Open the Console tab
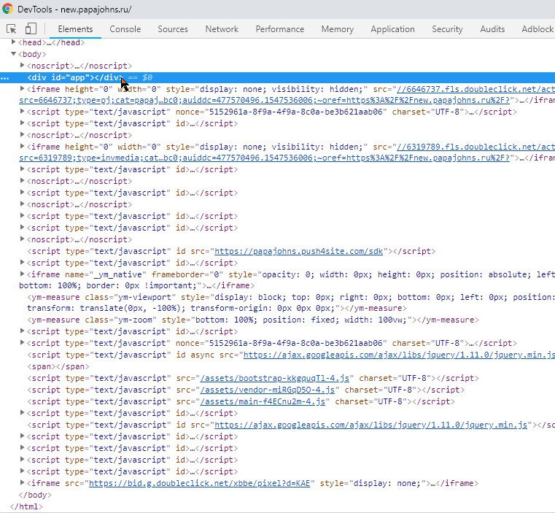The height and width of the screenshot is (513, 555). pyautogui.click(x=125, y=29)
